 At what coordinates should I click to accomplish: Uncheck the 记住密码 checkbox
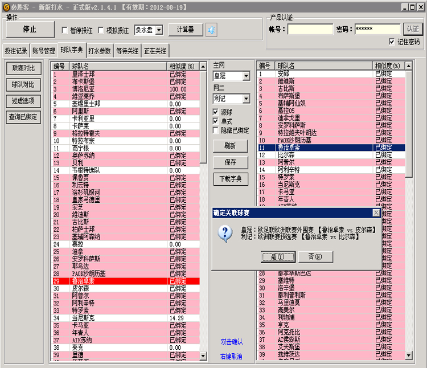point(392,42)
